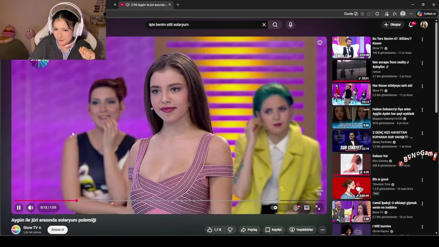Clear the YouTube search box text
Screen dimensions: 439x247
[x=264, y=25]
